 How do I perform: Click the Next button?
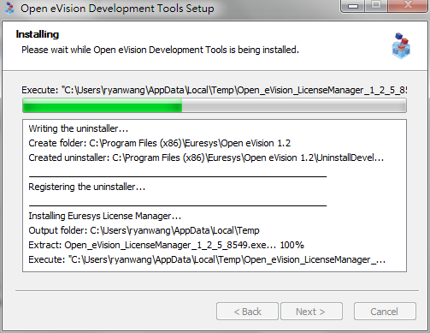click(311, 312)
